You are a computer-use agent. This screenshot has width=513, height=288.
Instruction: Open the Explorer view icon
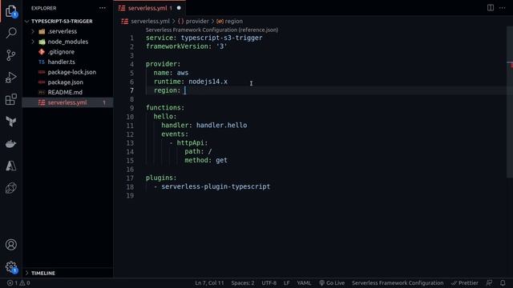click(11, 11)
